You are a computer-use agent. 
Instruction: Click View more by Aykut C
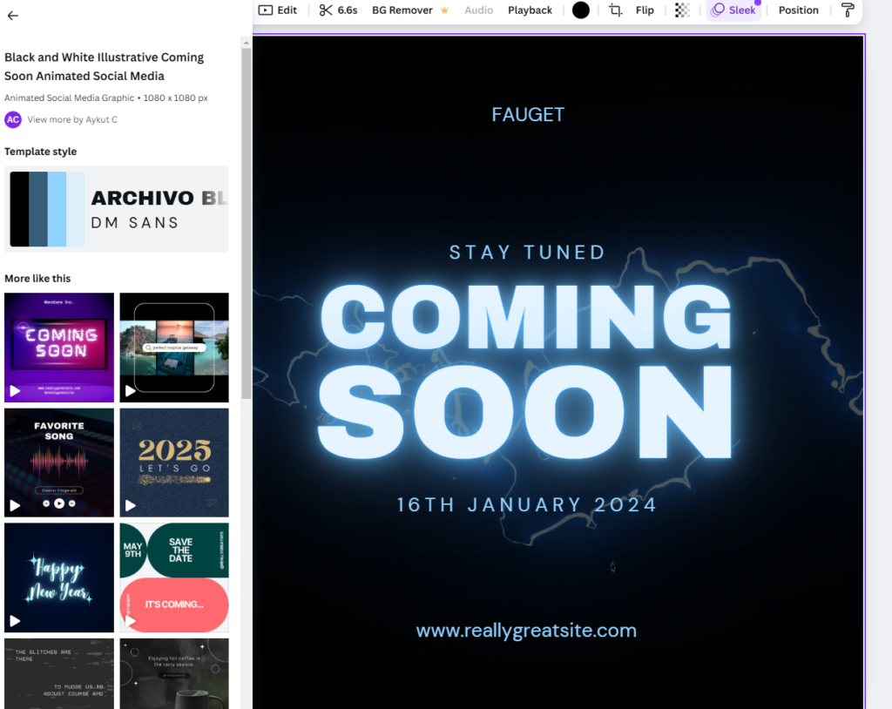click(71, 119)
